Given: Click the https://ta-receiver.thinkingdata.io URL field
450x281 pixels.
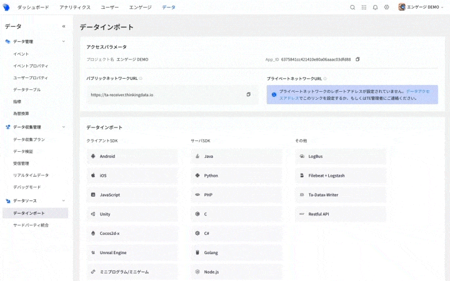Looking at the screenshot, I should (x=172, y=95).
